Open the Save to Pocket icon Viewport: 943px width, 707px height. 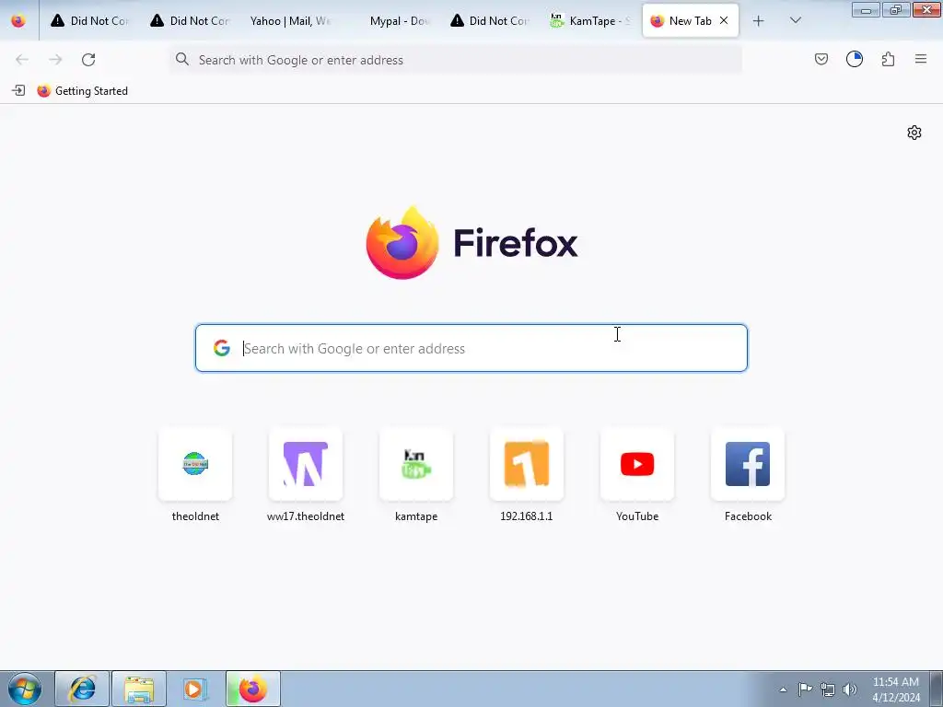[x=821, y=59]
